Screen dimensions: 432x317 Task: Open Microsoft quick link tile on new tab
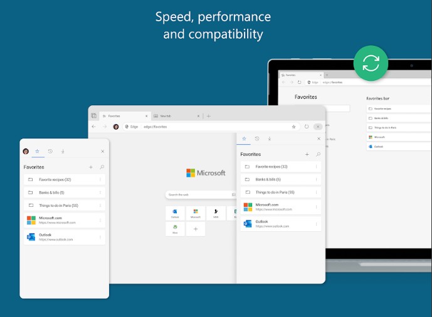pos(196,213)
